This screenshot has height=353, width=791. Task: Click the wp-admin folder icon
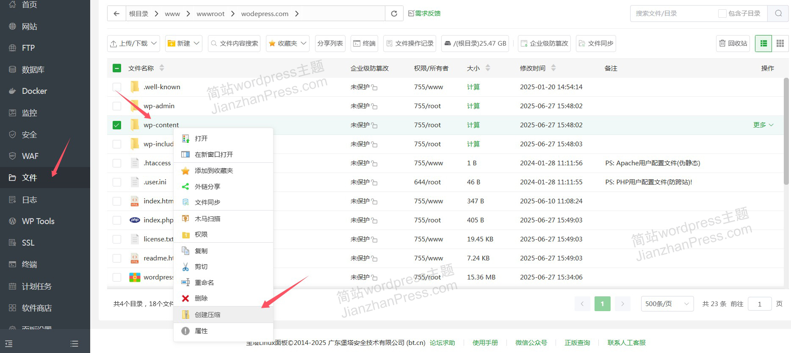pos(135,106)
